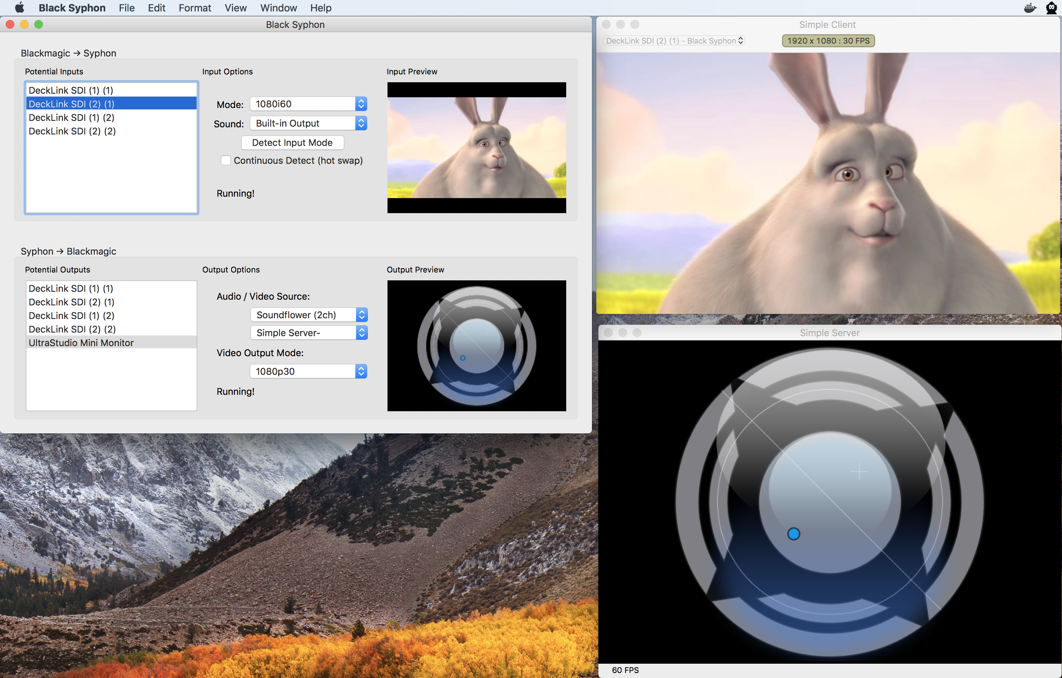Open the Simple Server- video source dropdown
1062x678 pixels.
(x=309, y=333)
